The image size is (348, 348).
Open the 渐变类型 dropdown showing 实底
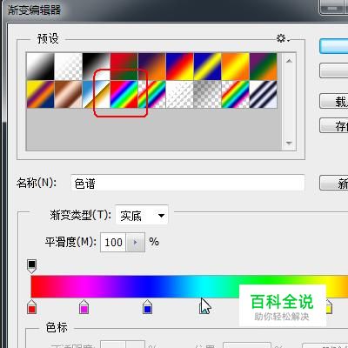142,215
